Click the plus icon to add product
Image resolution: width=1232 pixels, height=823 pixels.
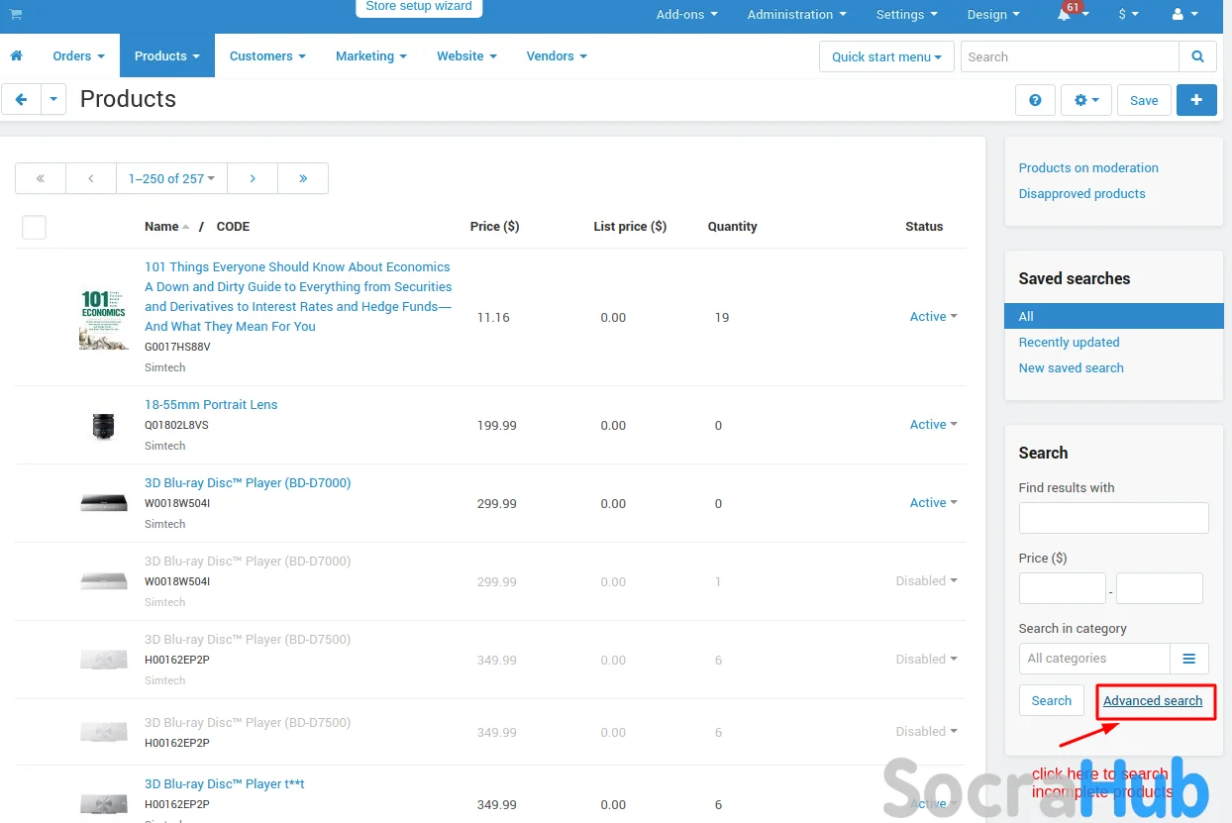click(x=1196, y=100)
